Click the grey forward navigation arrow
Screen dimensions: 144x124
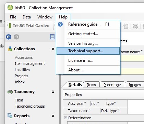[16, 37]
